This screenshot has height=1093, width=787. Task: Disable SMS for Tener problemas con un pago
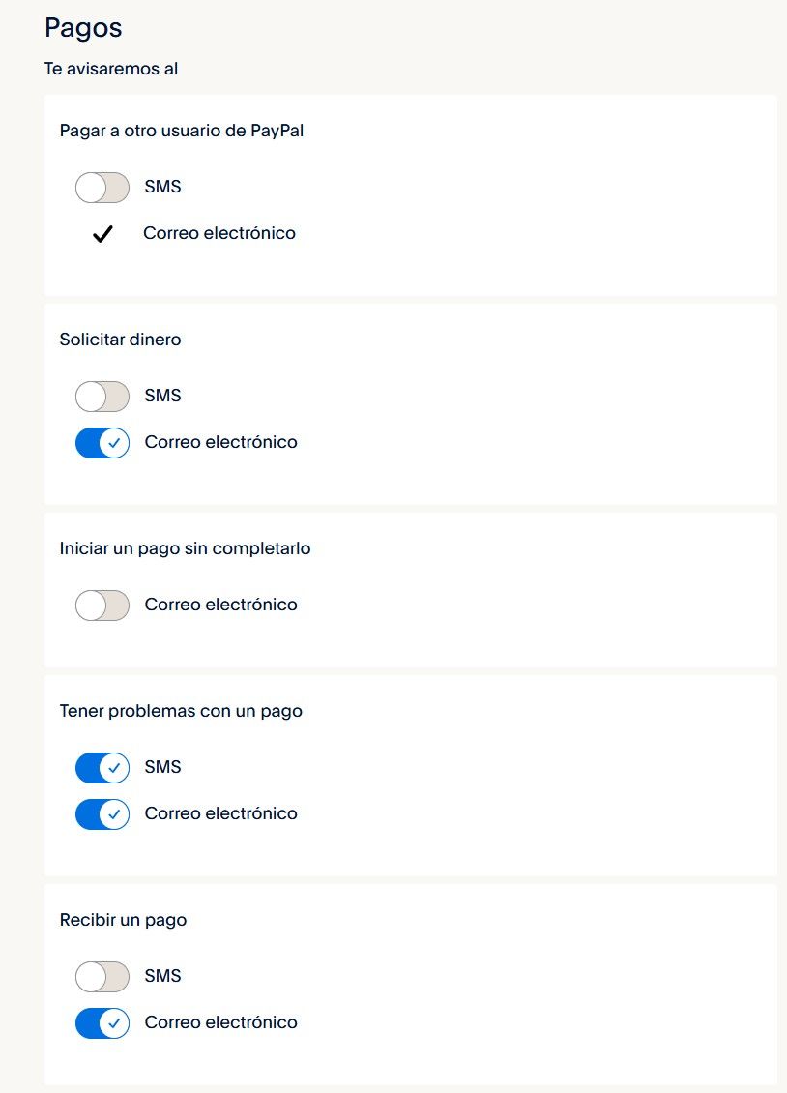tap(102, 767)
